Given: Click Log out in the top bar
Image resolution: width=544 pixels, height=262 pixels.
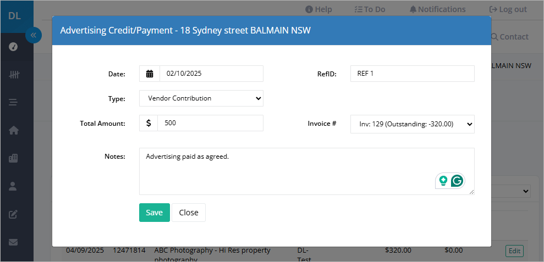Looking at the screenshot, I should (x=508, y=10).
